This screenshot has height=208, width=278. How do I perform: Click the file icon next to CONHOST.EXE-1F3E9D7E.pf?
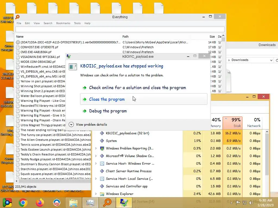(x=18, y=47)
